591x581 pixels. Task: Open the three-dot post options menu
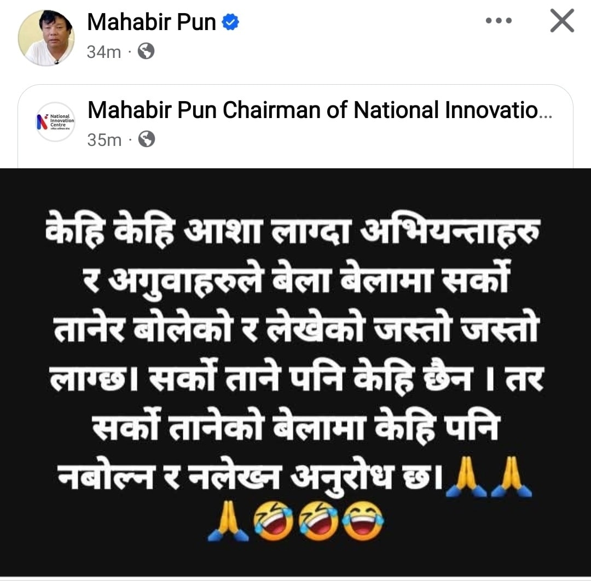point(499,21)
